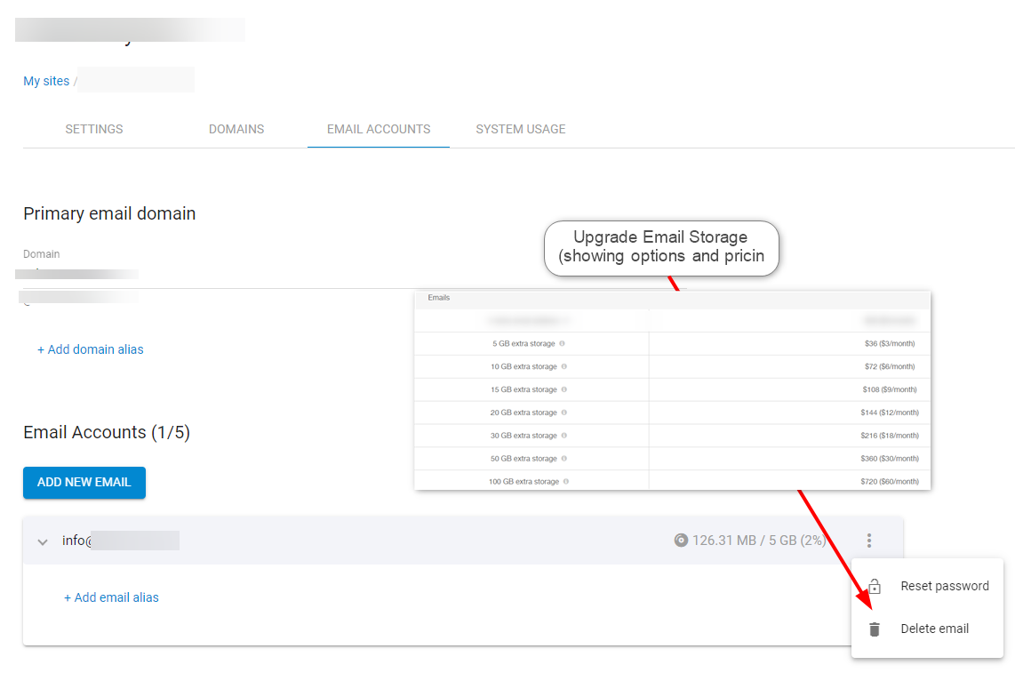Screen dimensions: 1015x697
Task: Select the 50 GB extra storage row
Action: coord(672,459)
